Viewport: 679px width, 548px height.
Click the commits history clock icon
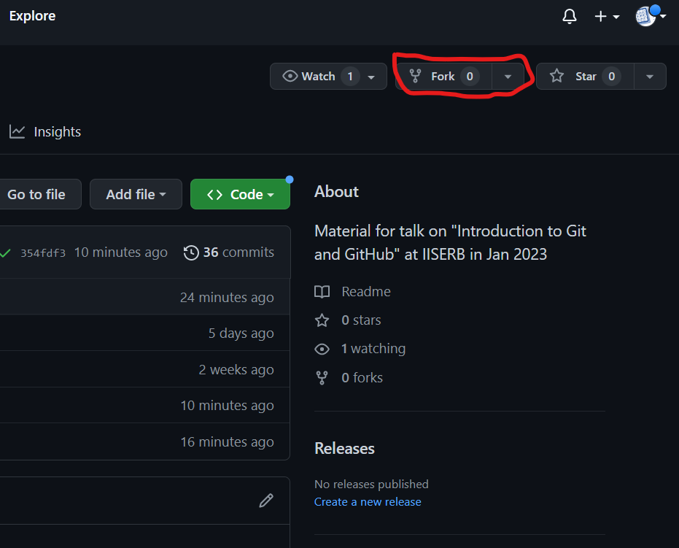coord(191,252)
